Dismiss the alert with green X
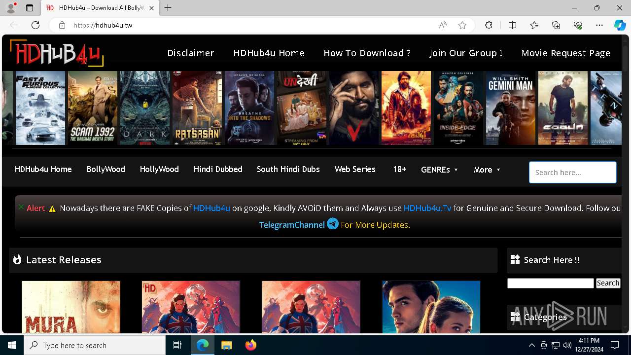 [x=21, y=207]
